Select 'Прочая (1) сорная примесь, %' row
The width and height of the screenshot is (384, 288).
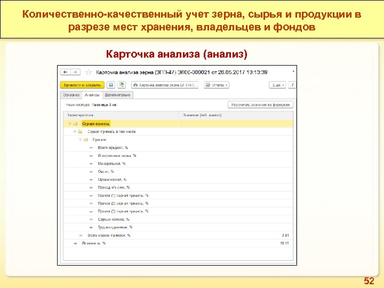(178, 195)
